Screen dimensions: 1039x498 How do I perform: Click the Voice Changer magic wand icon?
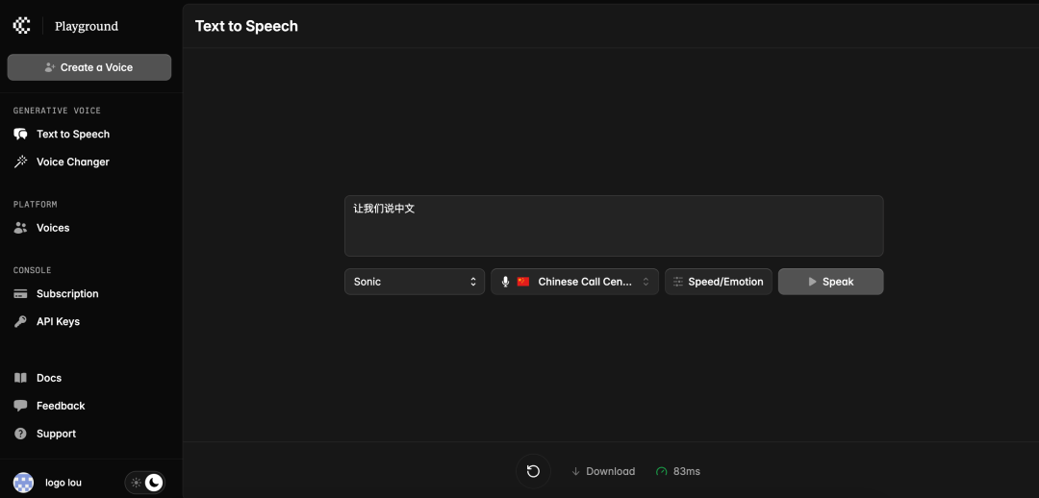tap(20, 162)
